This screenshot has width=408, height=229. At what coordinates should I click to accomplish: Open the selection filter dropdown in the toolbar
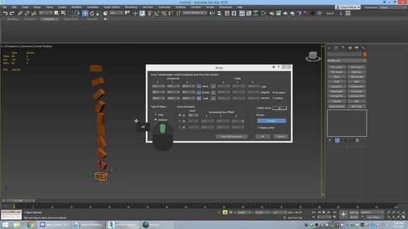pos(46,13)
